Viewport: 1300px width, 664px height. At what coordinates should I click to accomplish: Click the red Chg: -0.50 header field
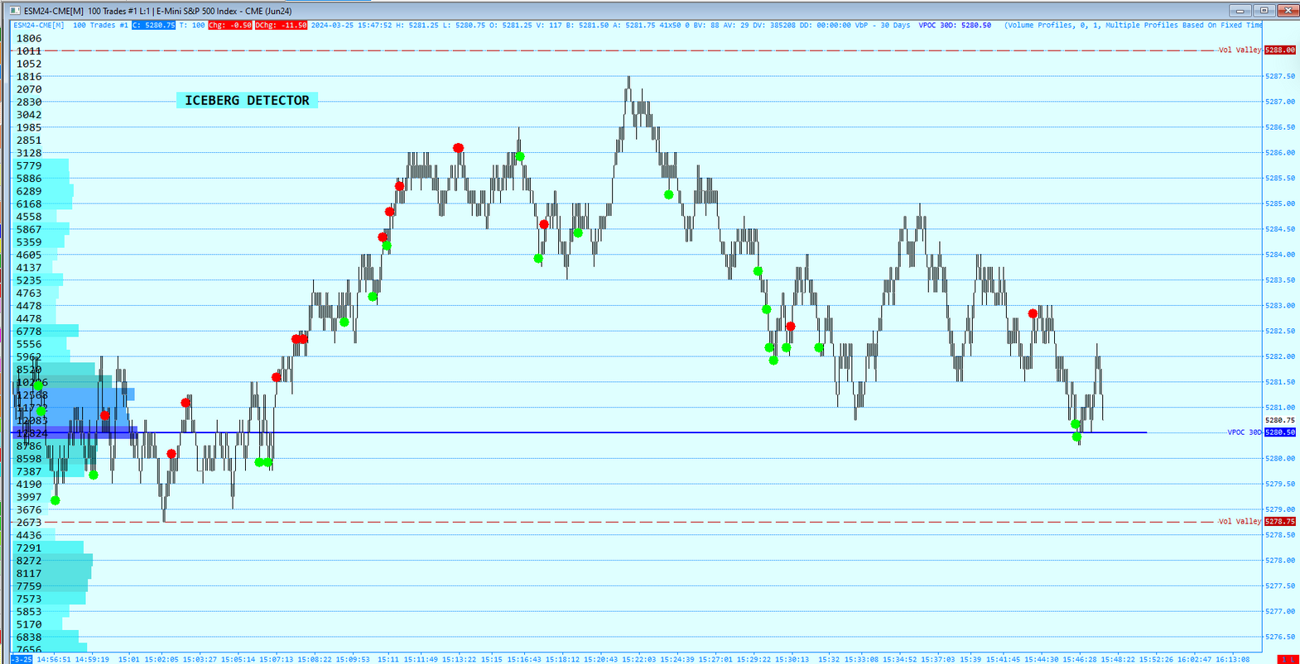pyautogui.click(x=230, y=26)
